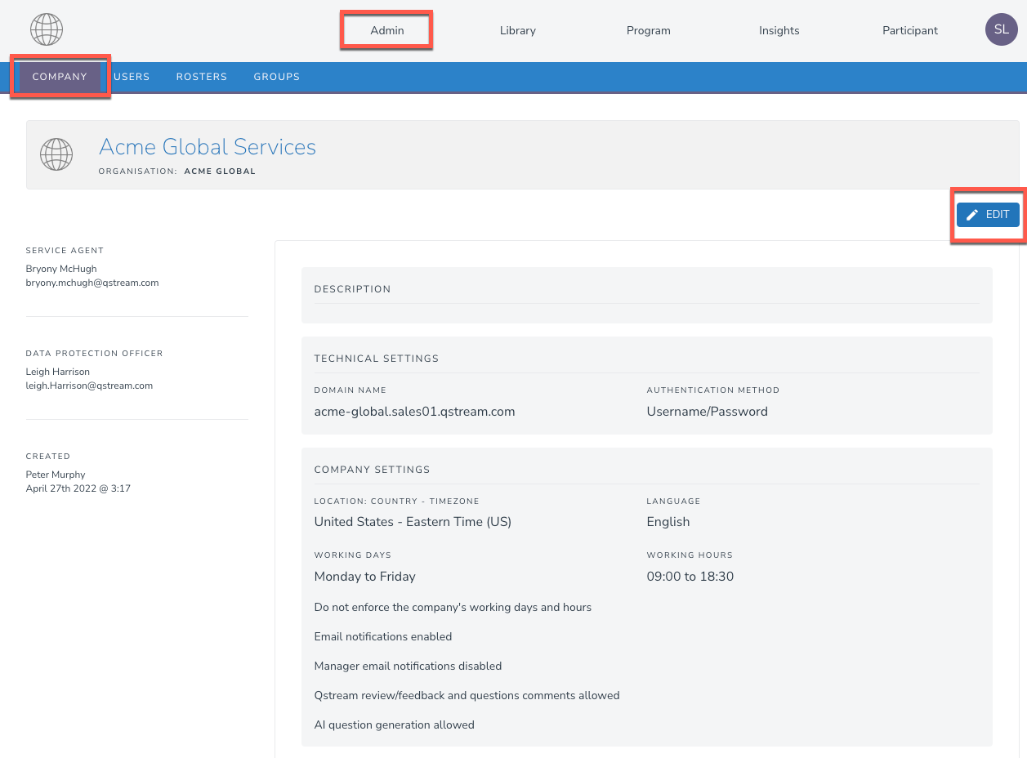Screen dimensions: 1027x758
Task: Click Email notifications enabled text
Action: [x=383, y=636]
